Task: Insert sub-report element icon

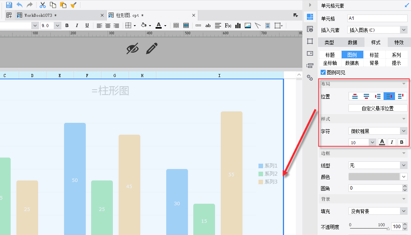Action: 268,26
